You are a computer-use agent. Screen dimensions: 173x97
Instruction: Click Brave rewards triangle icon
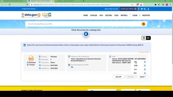[x=141, y=5]
